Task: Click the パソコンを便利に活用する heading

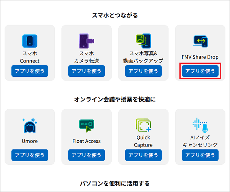Action: click(x=115, y=184)
